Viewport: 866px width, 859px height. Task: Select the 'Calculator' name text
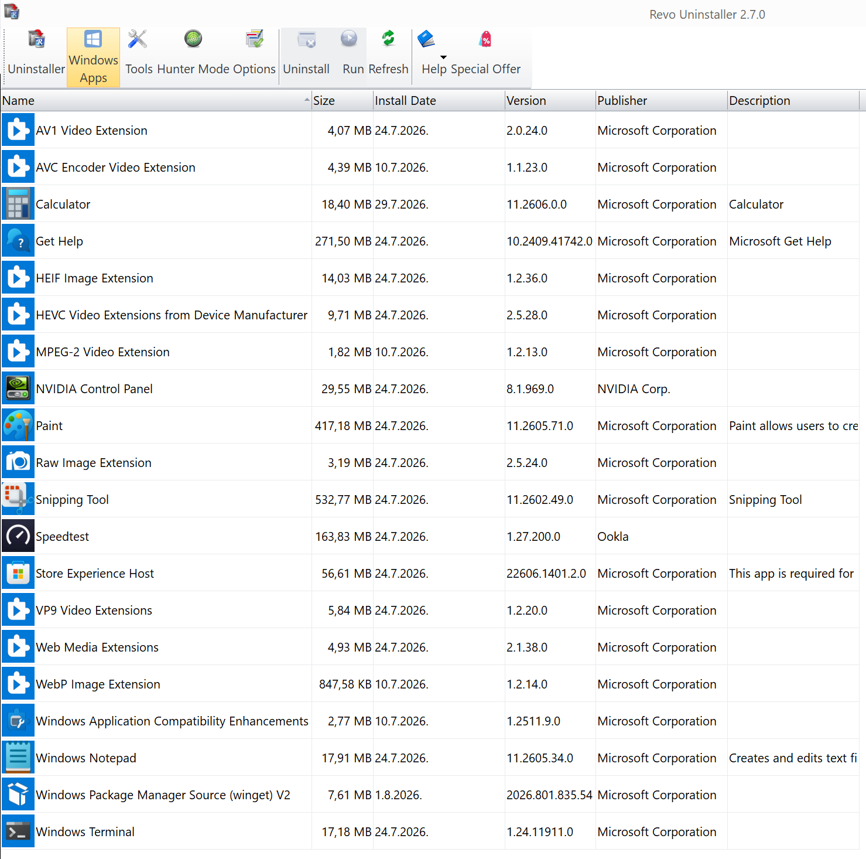63,204
